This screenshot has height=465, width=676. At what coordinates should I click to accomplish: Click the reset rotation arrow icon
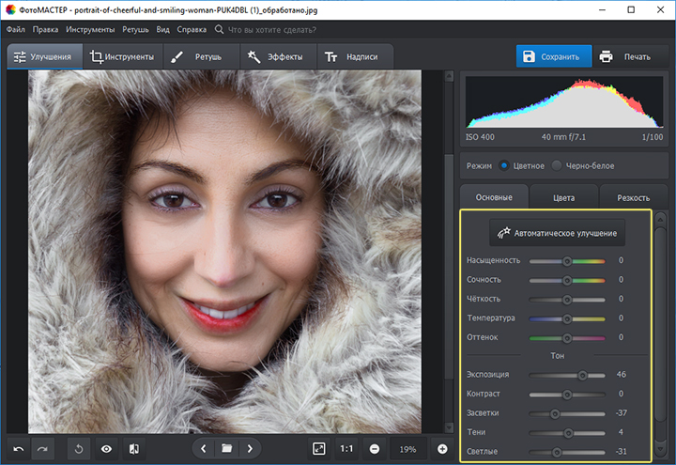point(79,449)
